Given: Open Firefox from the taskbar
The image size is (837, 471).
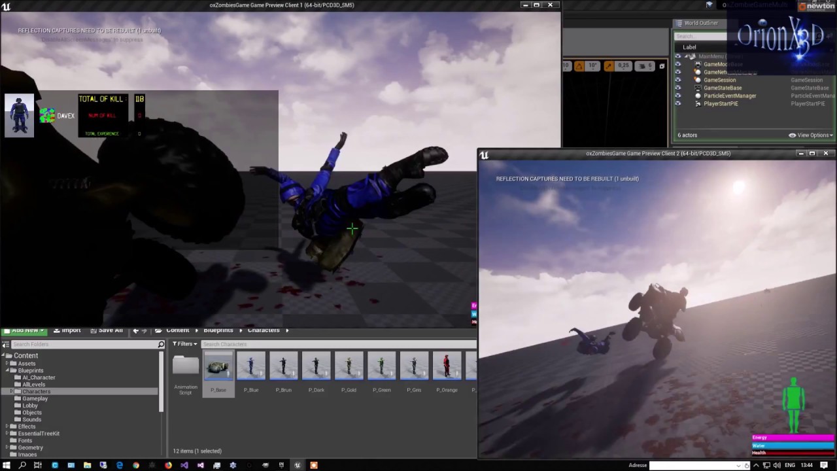Looking at the screenshot, I should [x=168, y=465].
